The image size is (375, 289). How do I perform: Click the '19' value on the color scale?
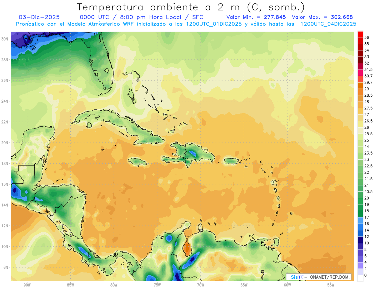click(367, 204)
